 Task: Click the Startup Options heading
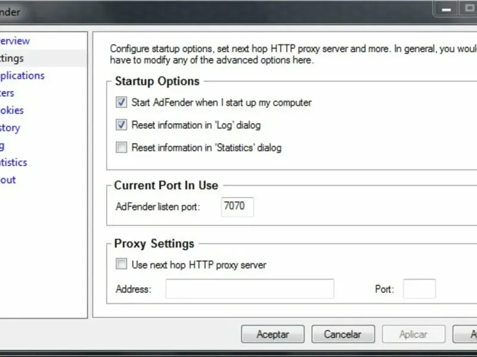pyautogui.click(x=157, y=82)
